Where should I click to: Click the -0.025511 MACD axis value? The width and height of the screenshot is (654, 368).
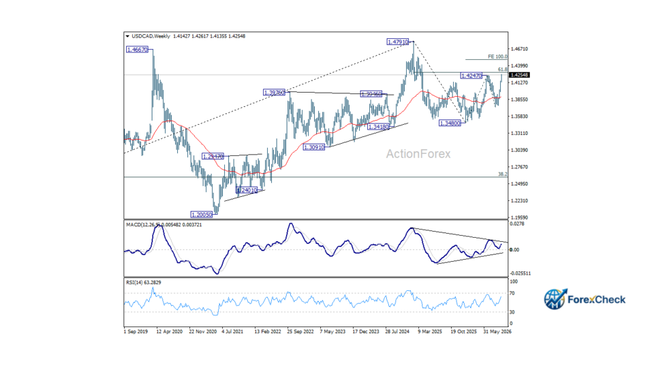pyautogui.click(x=520, y=274)
